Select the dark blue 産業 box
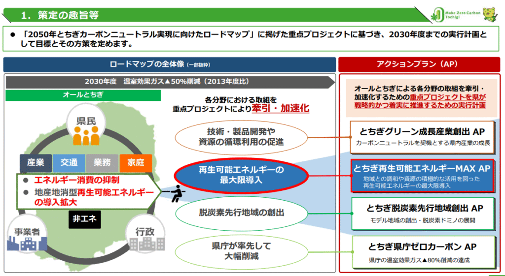The image size is (505, 276). pyautogui.click(x=36, y=162)
